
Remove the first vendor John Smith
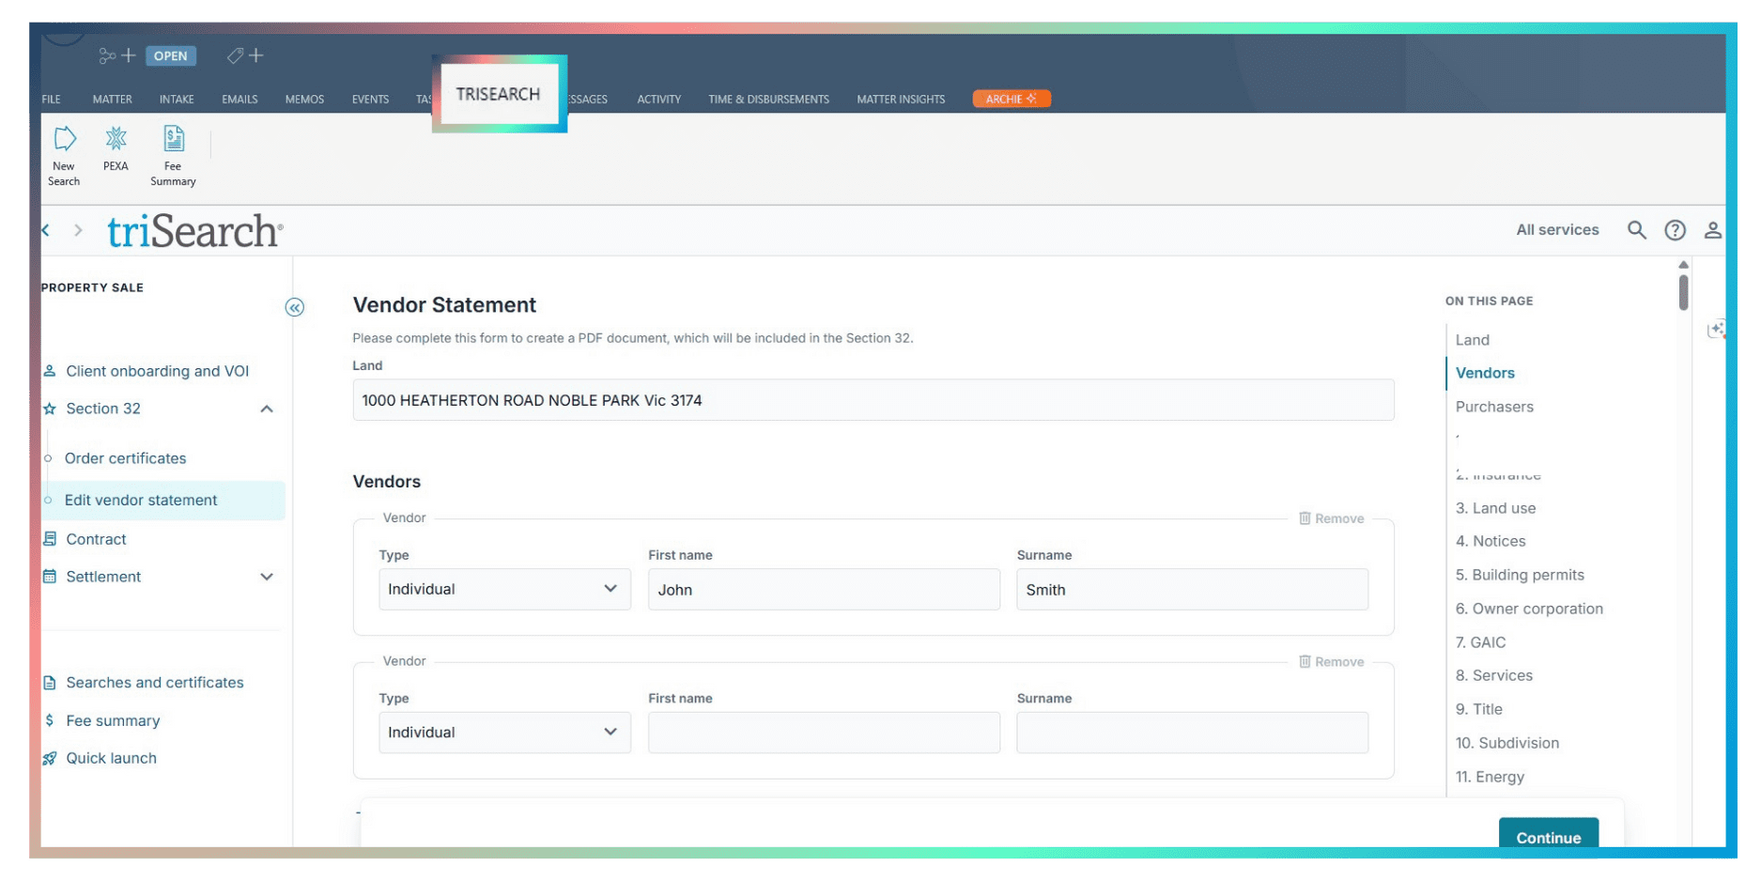click(x=1331, y=518)
